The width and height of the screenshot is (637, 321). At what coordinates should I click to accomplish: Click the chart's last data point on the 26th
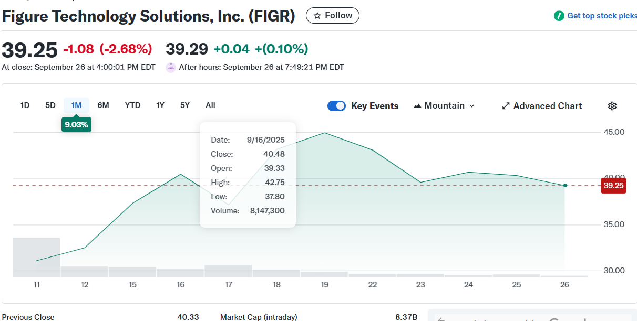click(x=565, y=186)
